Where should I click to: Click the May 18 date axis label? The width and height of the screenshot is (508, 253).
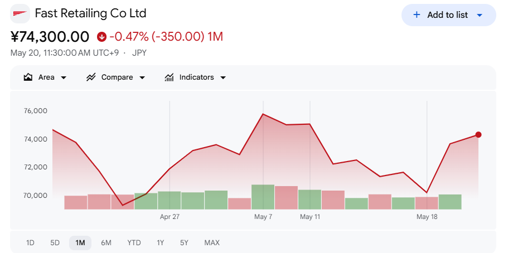(x=427, y=217)
